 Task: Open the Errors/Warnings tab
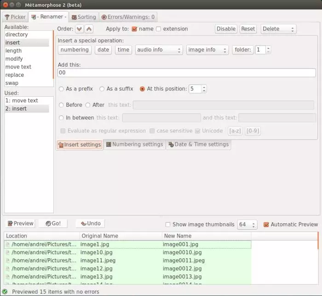128,17
